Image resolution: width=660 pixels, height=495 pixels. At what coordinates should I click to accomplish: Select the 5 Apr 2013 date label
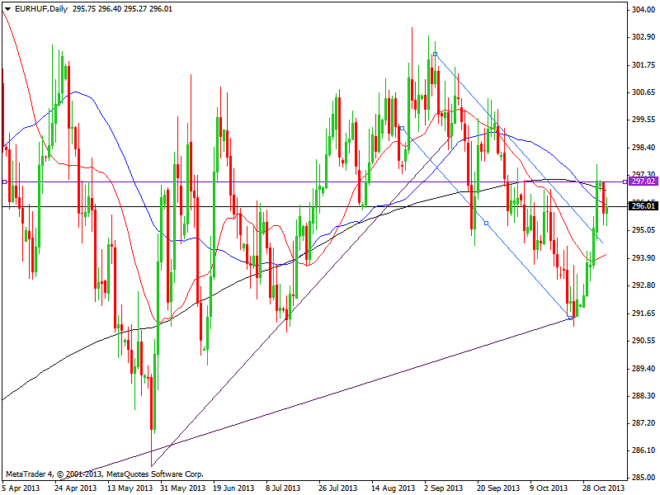tap(21, 488)
